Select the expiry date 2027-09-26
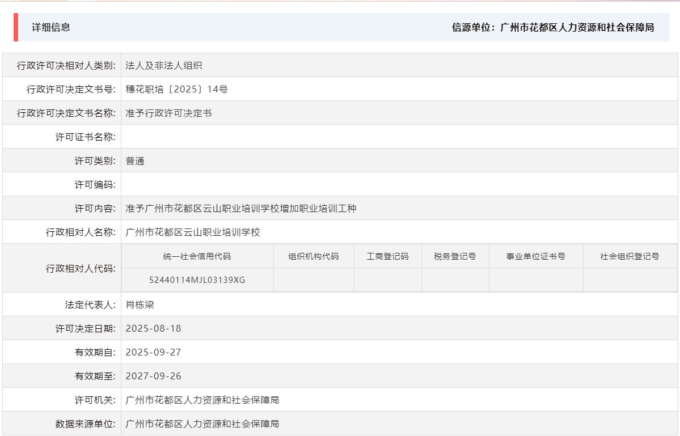 154,375
